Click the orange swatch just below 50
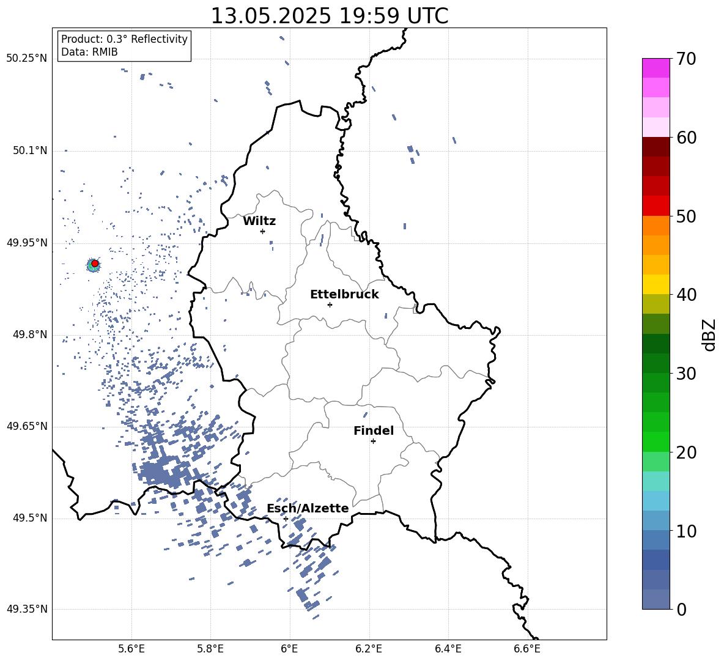The image size is (724, 661). coord(656,226)
